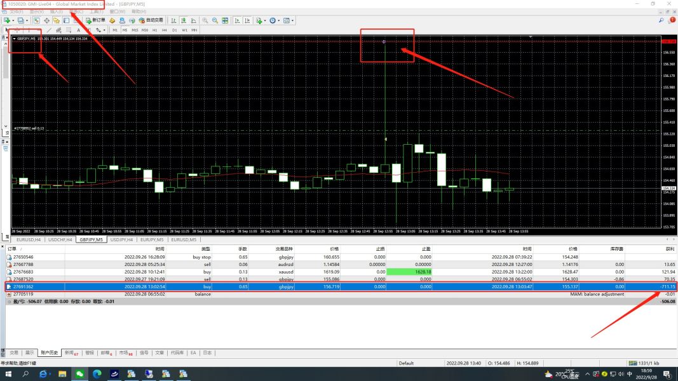Tile chart windows icon
Viewport: 678px width, 381px height.
point(225,20)
